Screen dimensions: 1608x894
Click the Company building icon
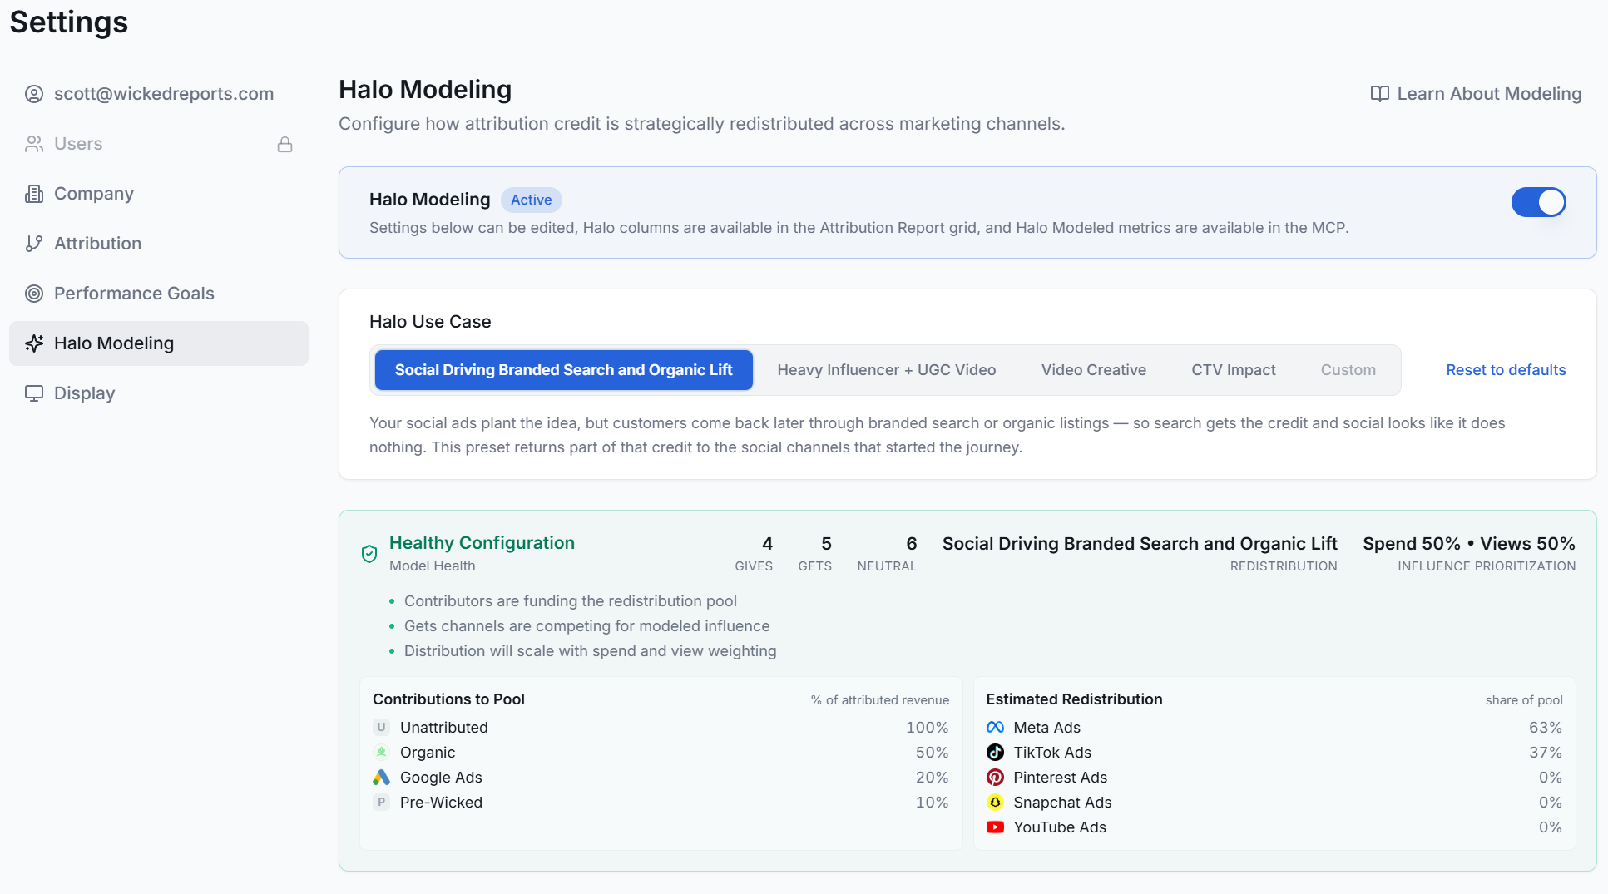(x=34, y=194)
